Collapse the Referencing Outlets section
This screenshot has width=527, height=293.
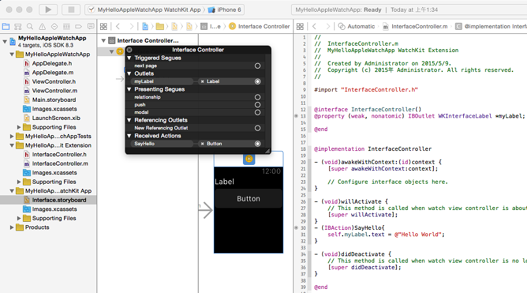coord(129,120)
